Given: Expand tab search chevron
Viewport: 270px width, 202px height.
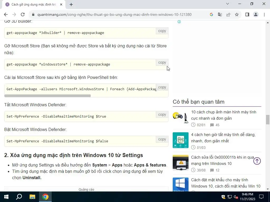Looking at the screenshot, I should coord(228,4).
